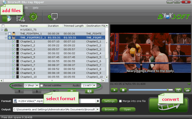Click the scroll down arrow of file list
Screen dimensions: 192x119
[x=107, y=77]
